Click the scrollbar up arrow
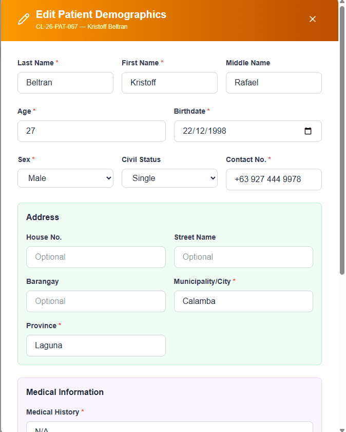The width and height of the screenshot is (346, 432). coord(341,4)
